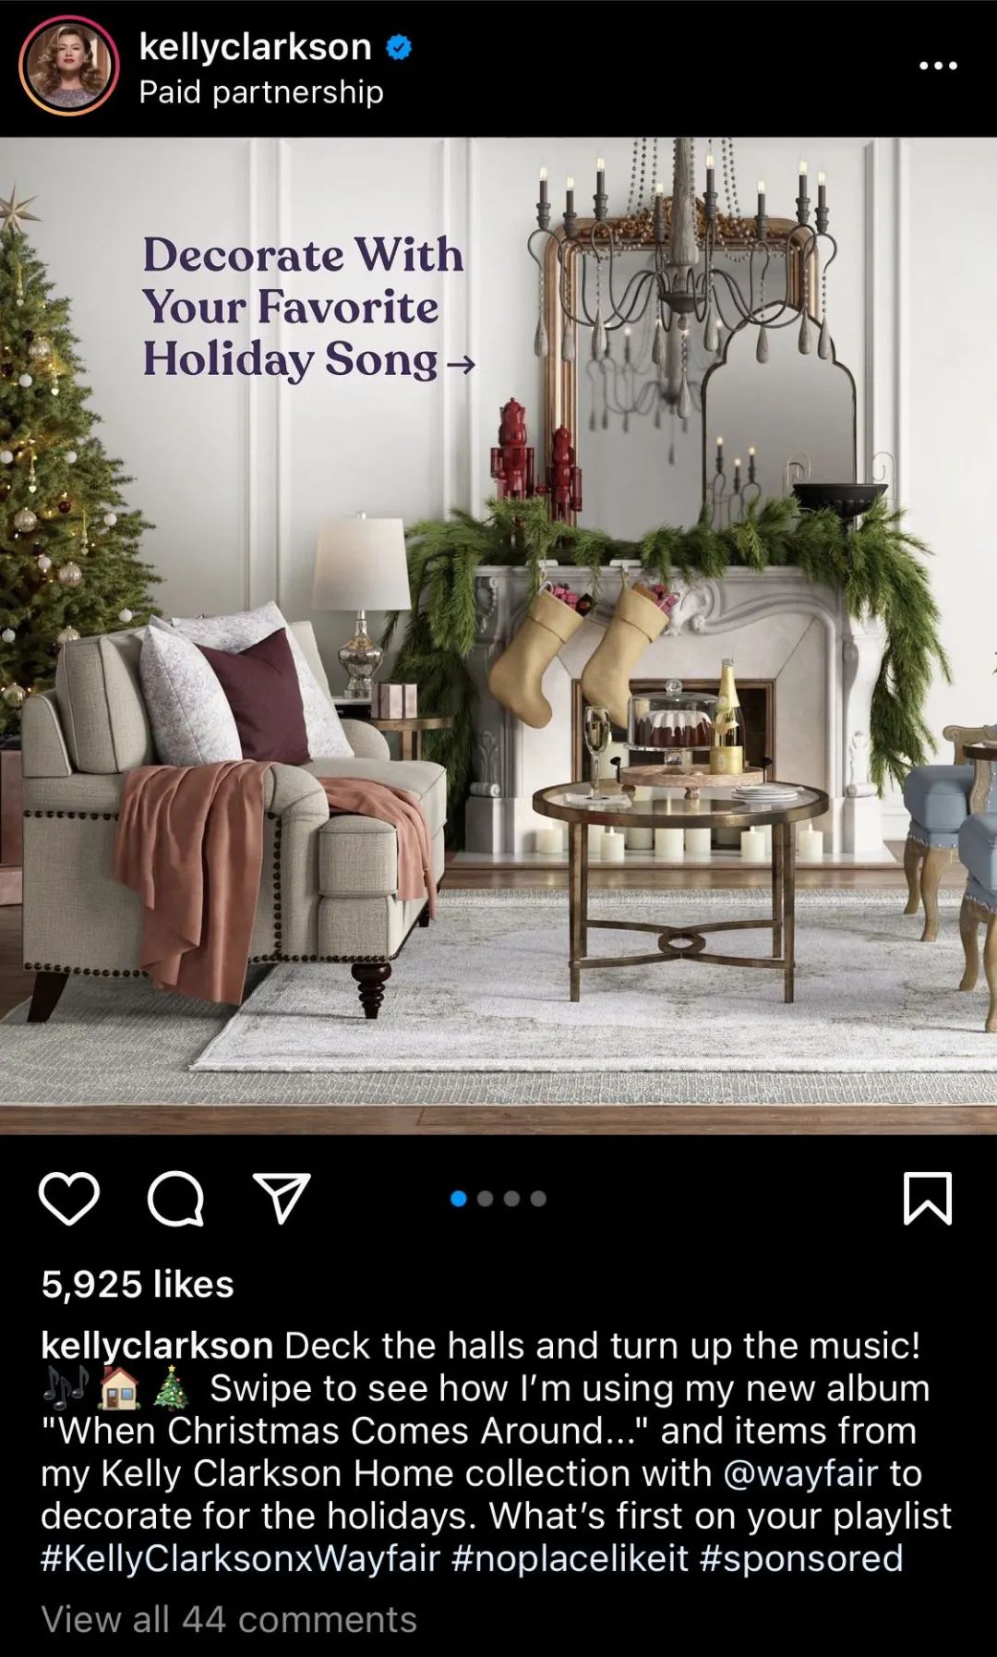Select the first blue carousel dot
The image size is (997, 1657).
tap(459, 1199)
